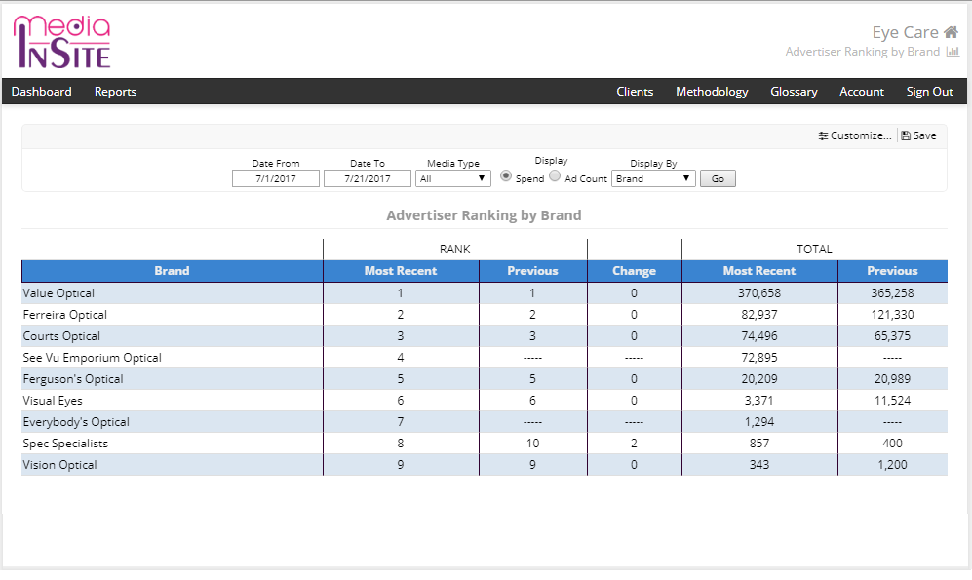
Task: Click the Spec Specialists previous rank 10
Action: [532, 444]
